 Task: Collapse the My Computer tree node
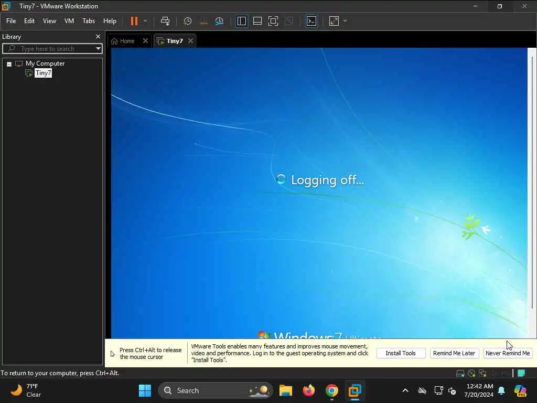(9, 64)
